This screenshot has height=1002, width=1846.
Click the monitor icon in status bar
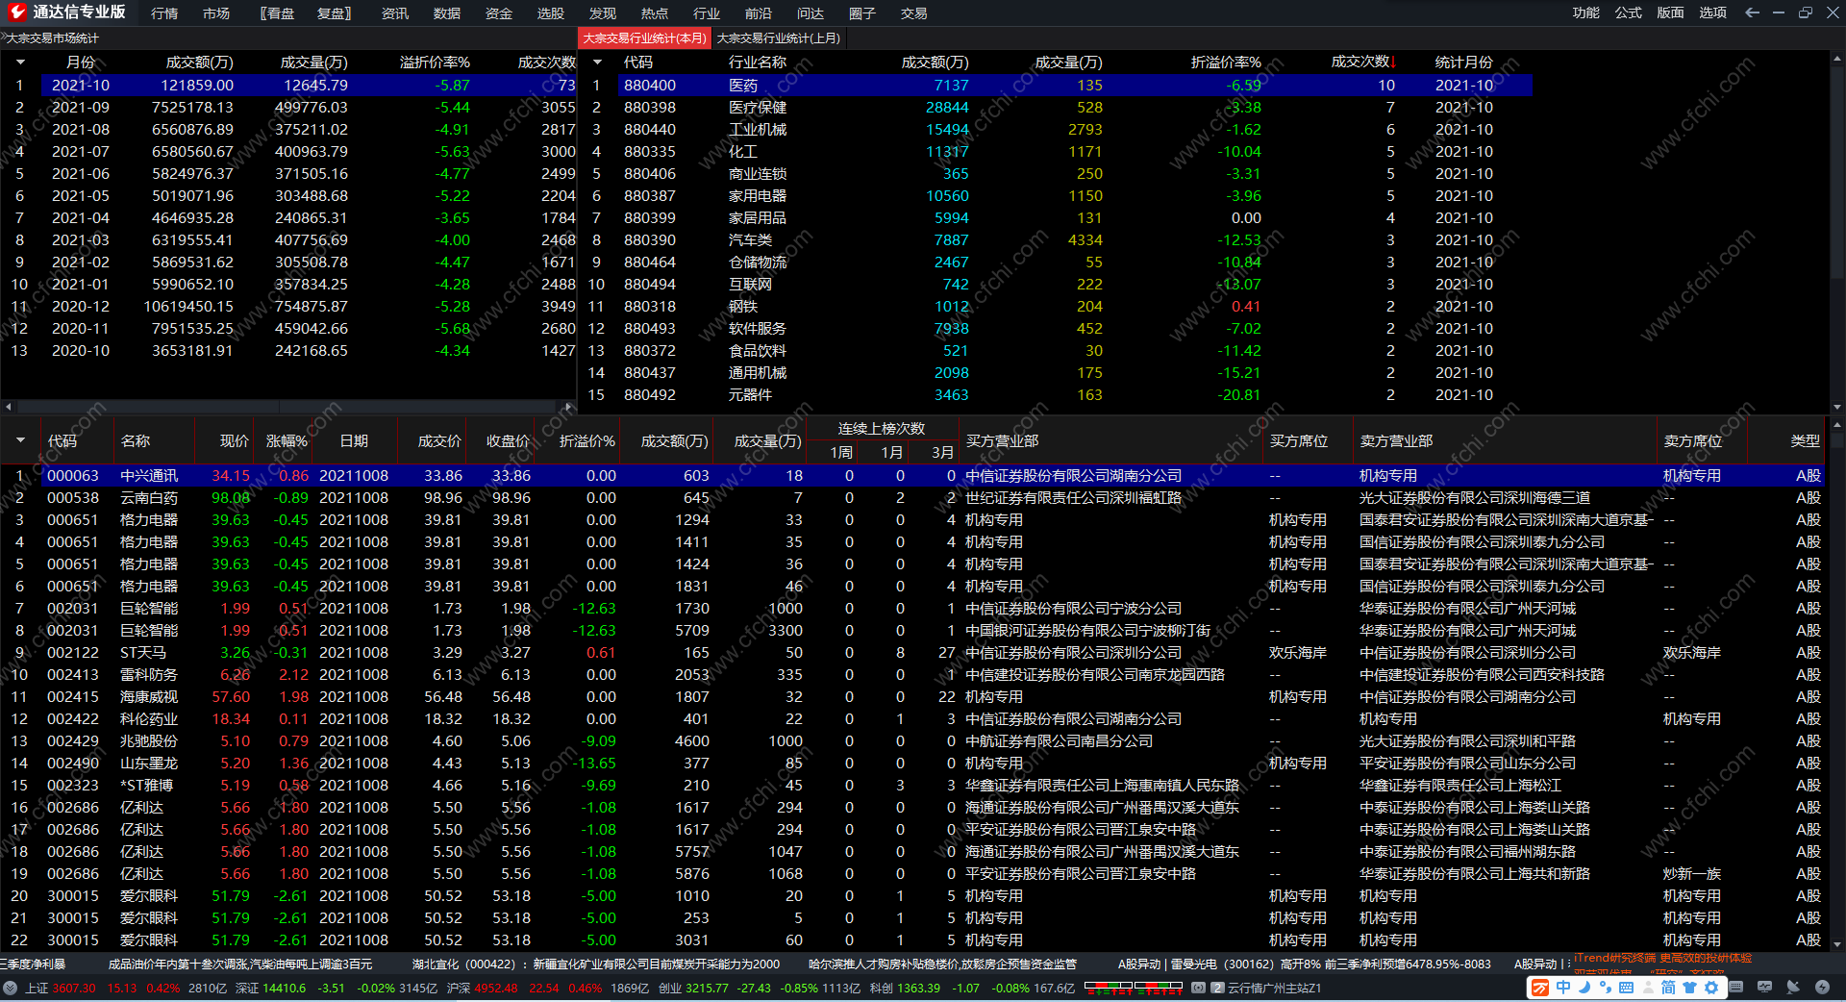click(1764, 987)
